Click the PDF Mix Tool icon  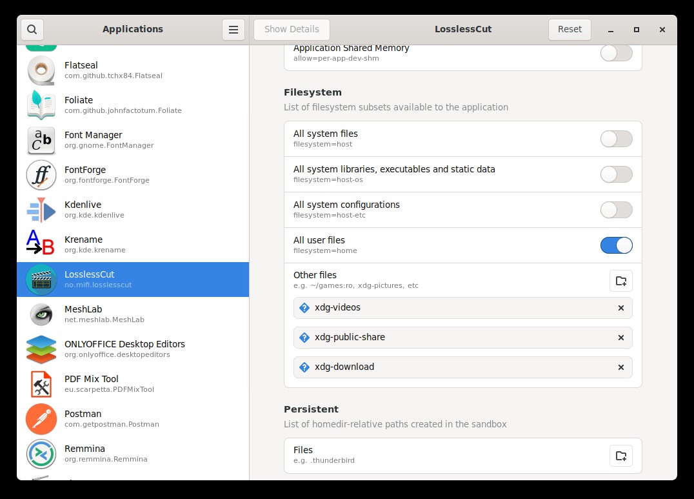click(41, 384)
